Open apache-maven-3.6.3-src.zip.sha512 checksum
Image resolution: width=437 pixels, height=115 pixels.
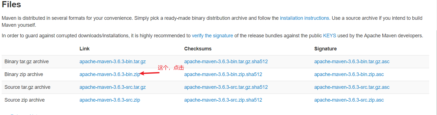(x=223, y=100)
